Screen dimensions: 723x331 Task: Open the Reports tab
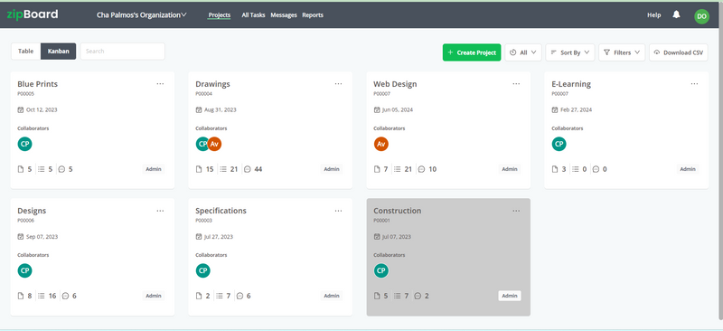313,15
